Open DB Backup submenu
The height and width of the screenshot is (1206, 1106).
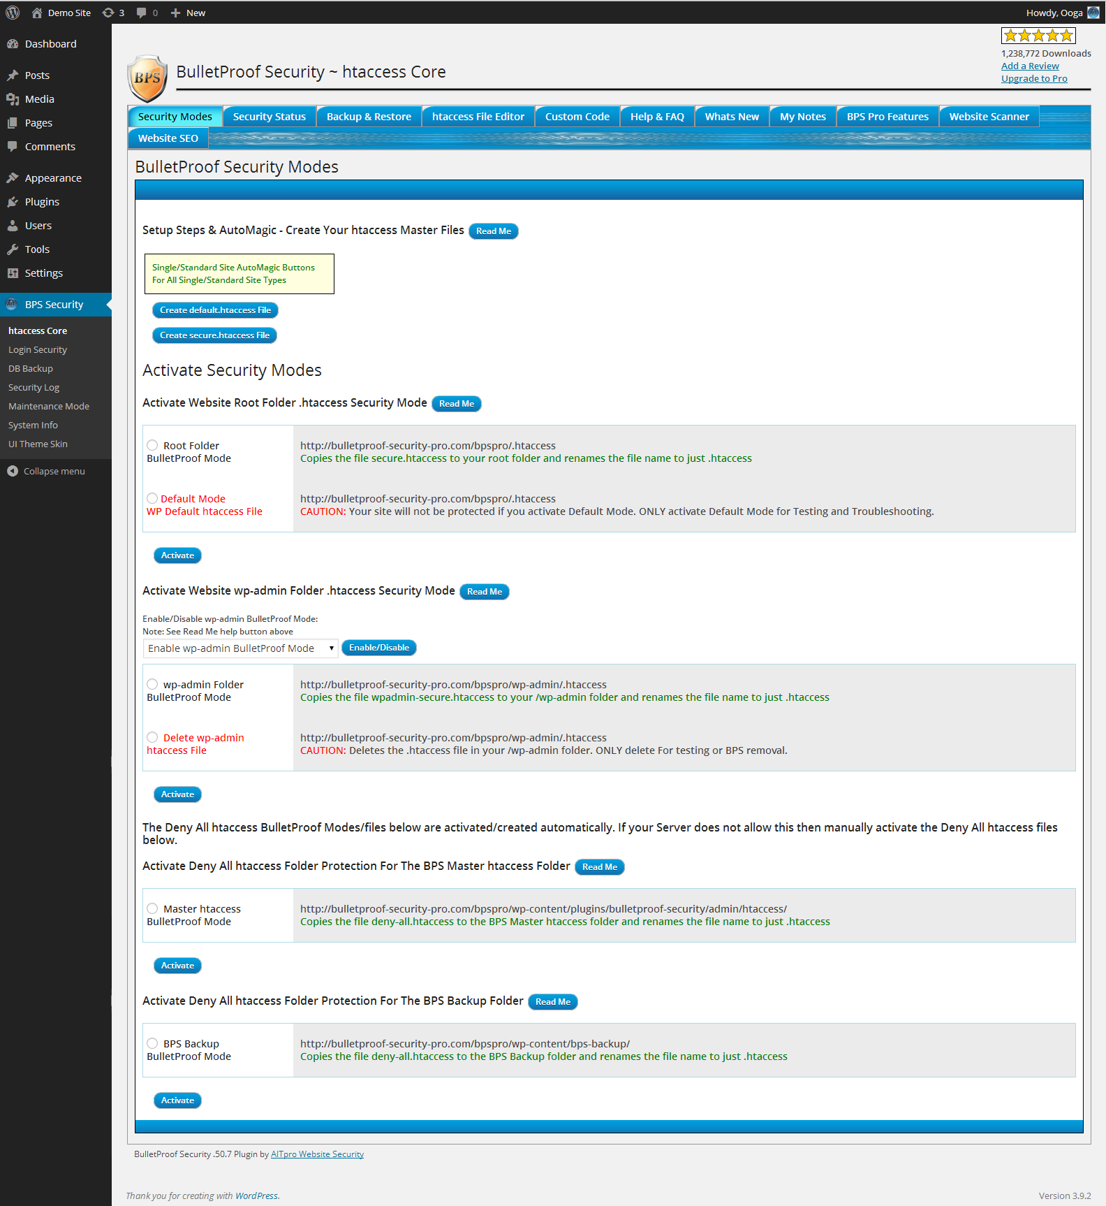[31, 369]
